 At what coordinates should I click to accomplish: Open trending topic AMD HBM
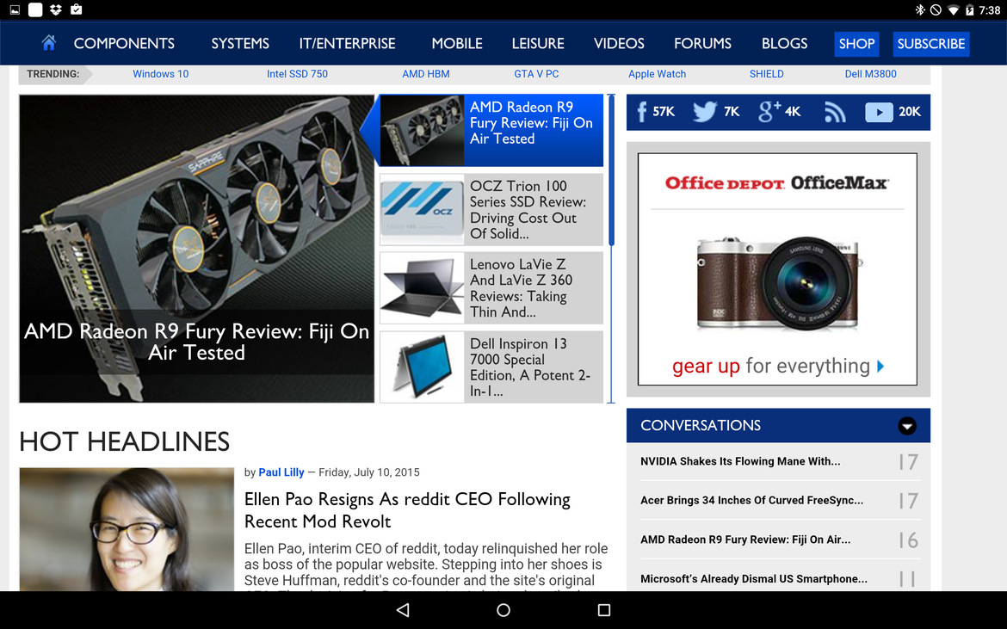426,74
